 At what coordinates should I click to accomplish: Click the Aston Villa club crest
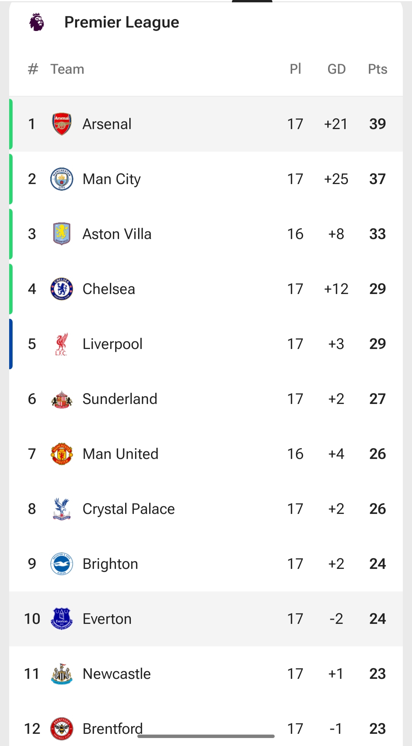coord(61,234)
